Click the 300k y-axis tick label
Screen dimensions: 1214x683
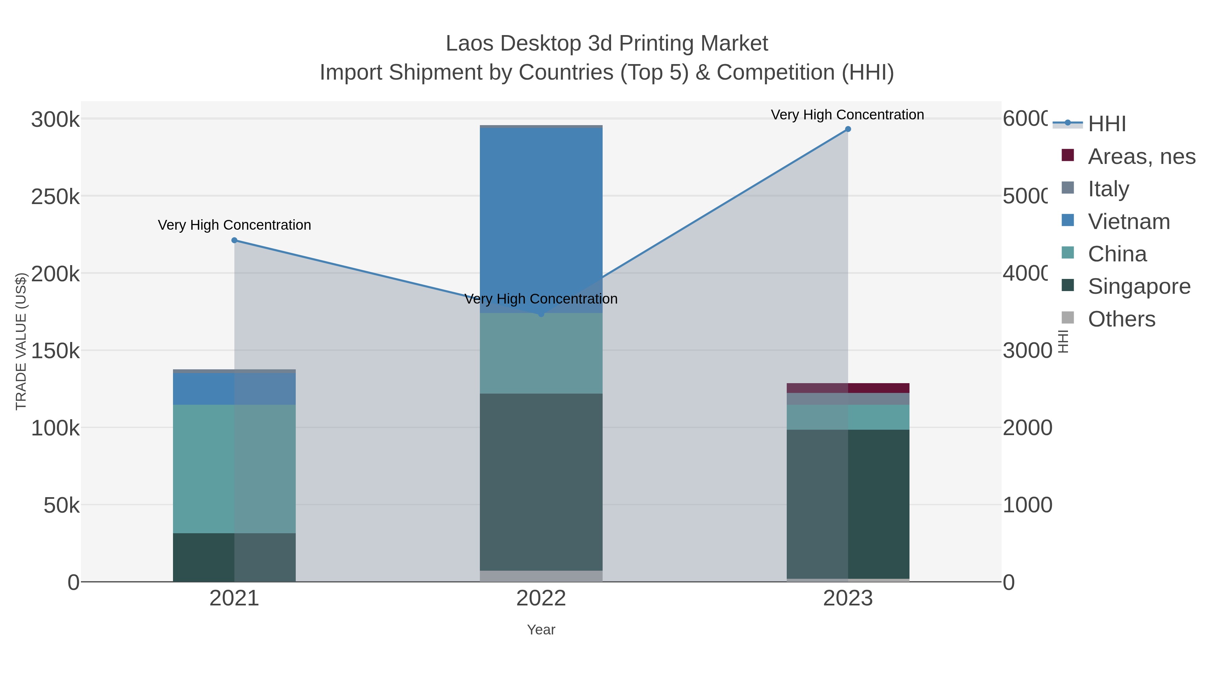coord(55,120)
